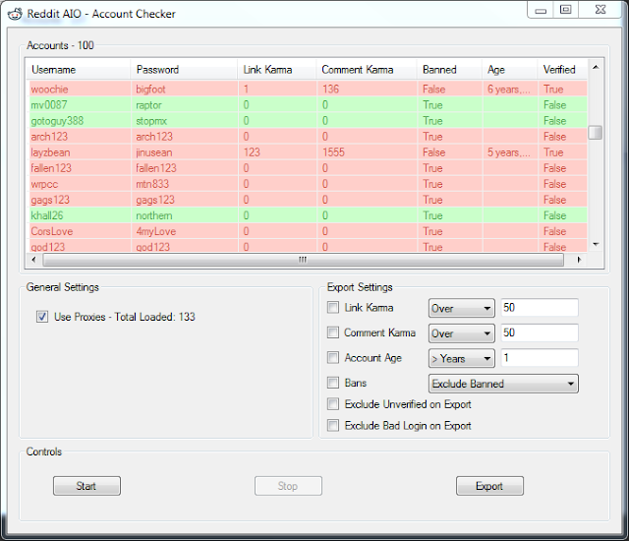Select the CorsLove account row

pos(308,231)
